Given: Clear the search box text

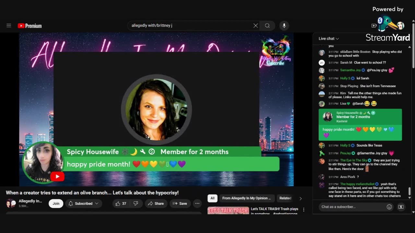Looking at the screenshot, I should pyautogui.click(x=255, y=26).
